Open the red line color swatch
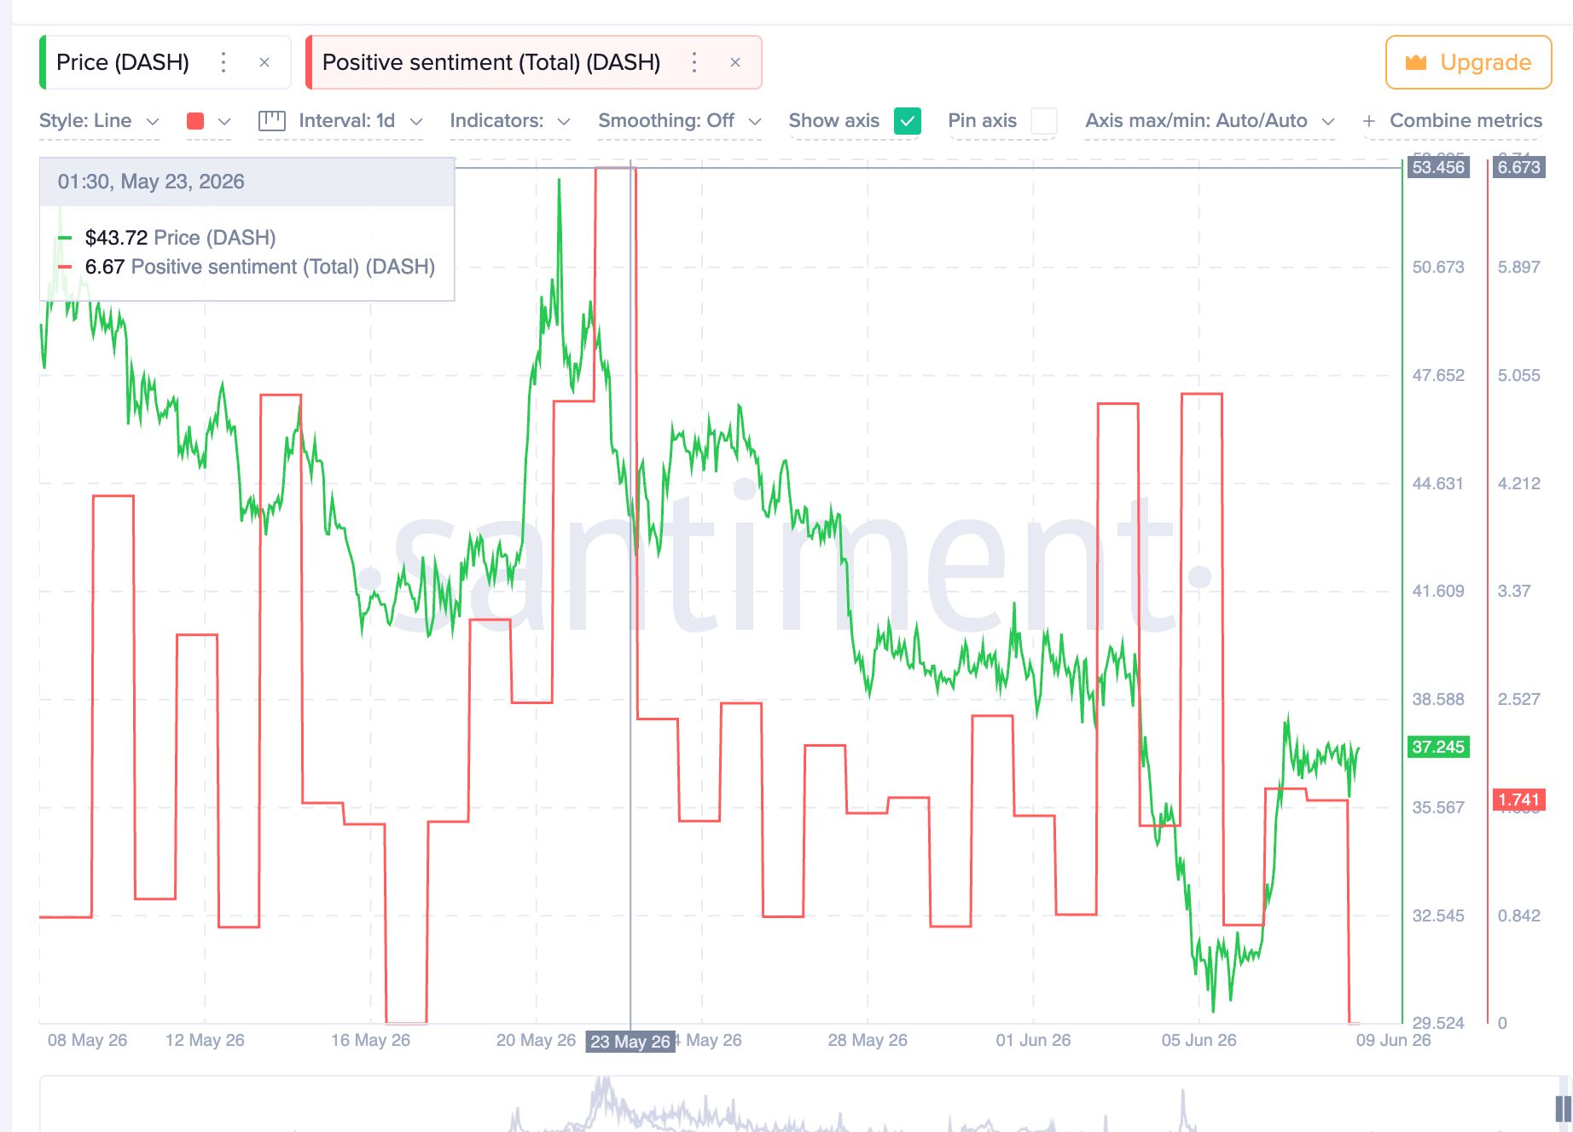Image resolution: width=1573 pixels, height=1132 pixels. 208,121
